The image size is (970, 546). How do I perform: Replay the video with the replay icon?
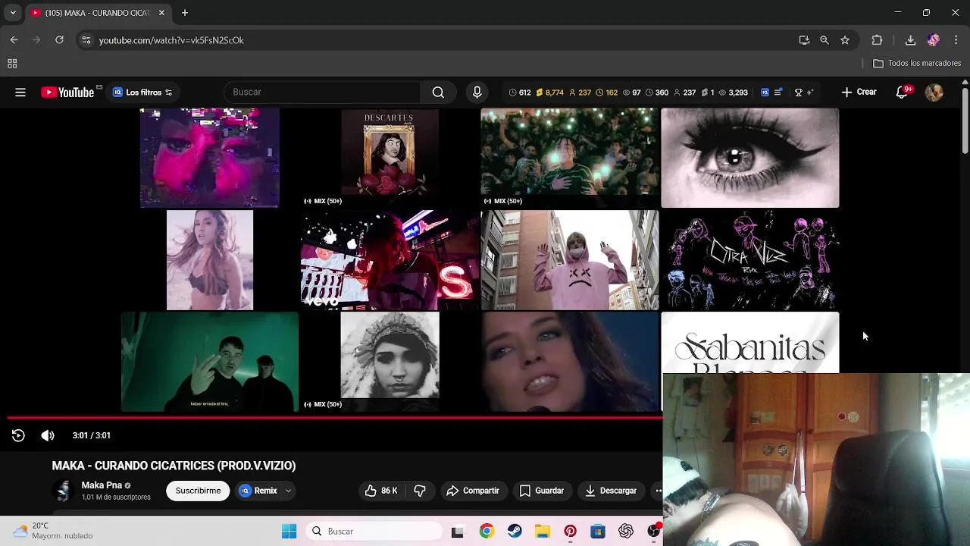pos(18,435)
